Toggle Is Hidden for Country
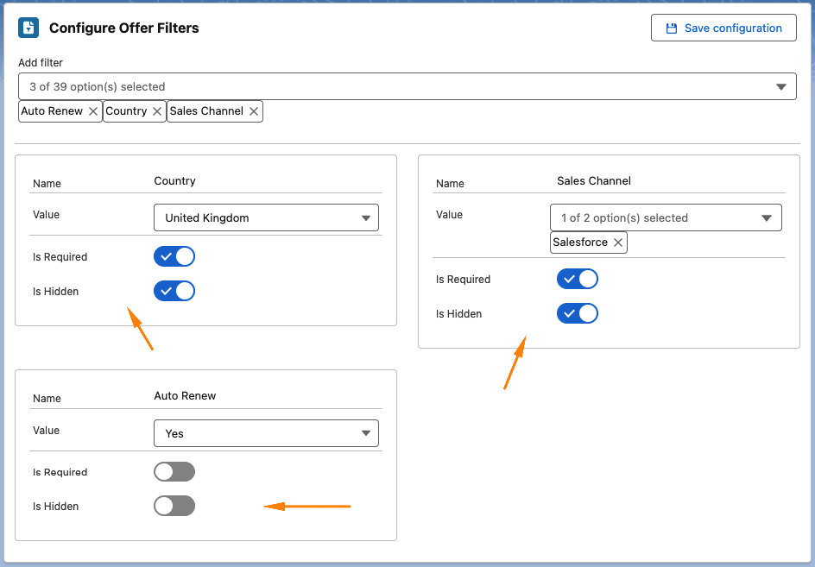The image size is (815, 567). click(174, 292)
